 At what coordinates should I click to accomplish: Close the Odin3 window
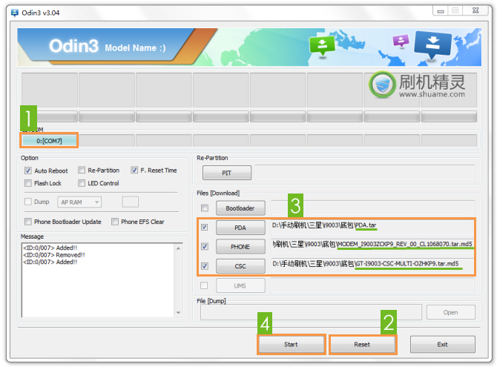[475, 11]
